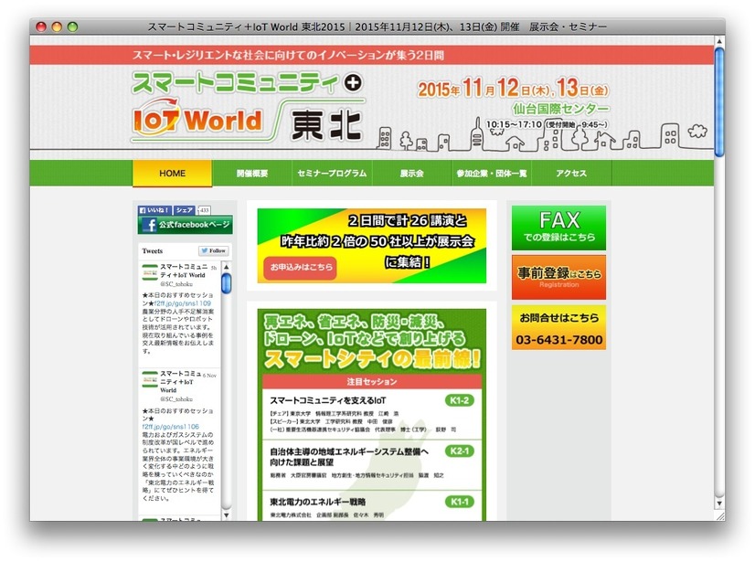The height and width of the screenshot is (562, 755).
Task: Click session title スマートコミュニティを支えるIoT
Action: (x=327, y=400)
